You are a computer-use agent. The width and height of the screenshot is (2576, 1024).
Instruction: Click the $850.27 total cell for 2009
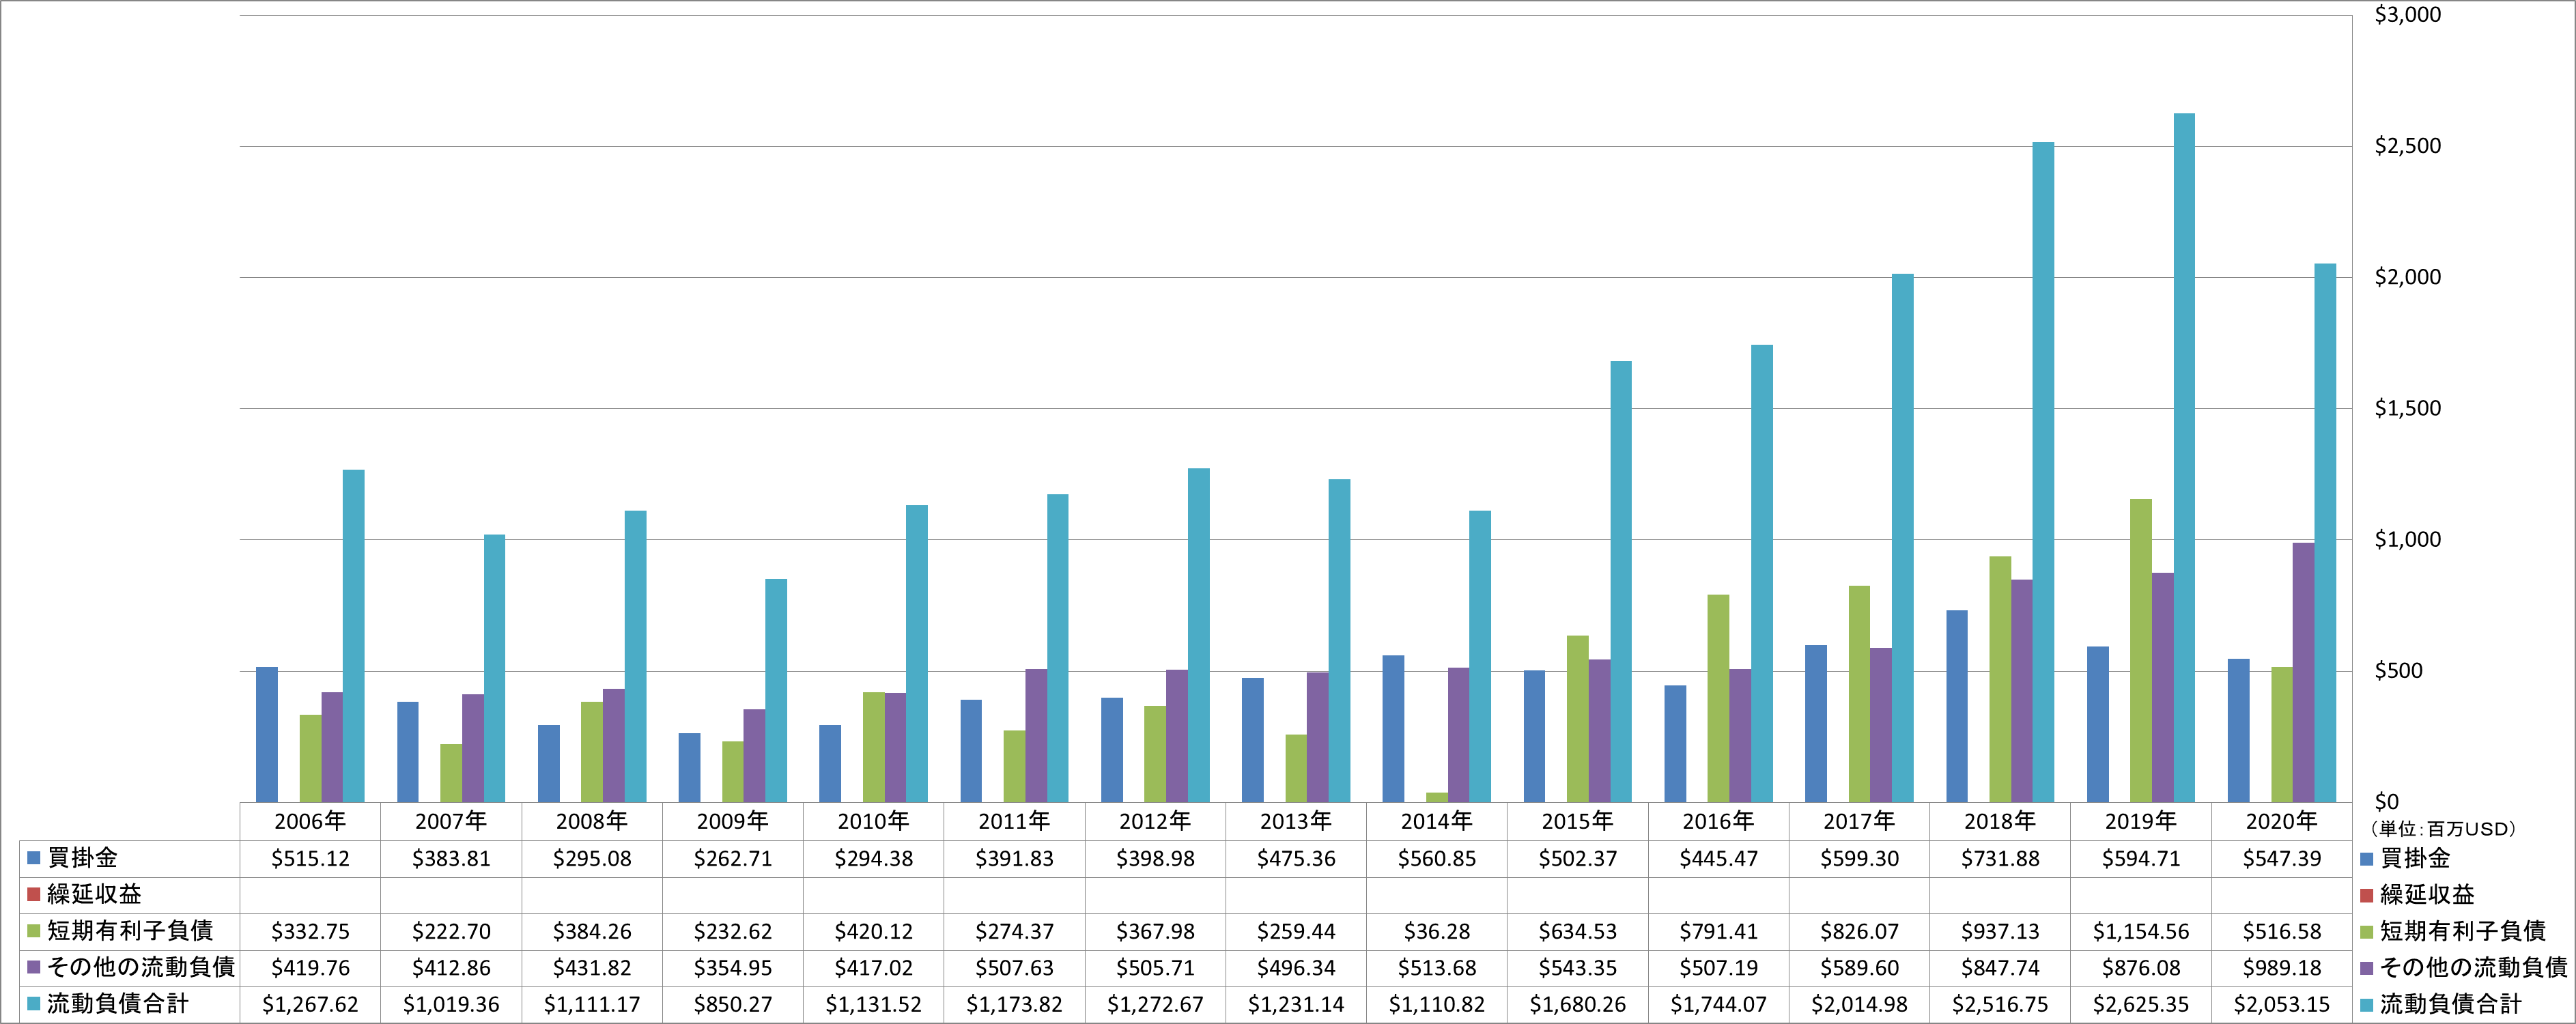[733, 1004]
